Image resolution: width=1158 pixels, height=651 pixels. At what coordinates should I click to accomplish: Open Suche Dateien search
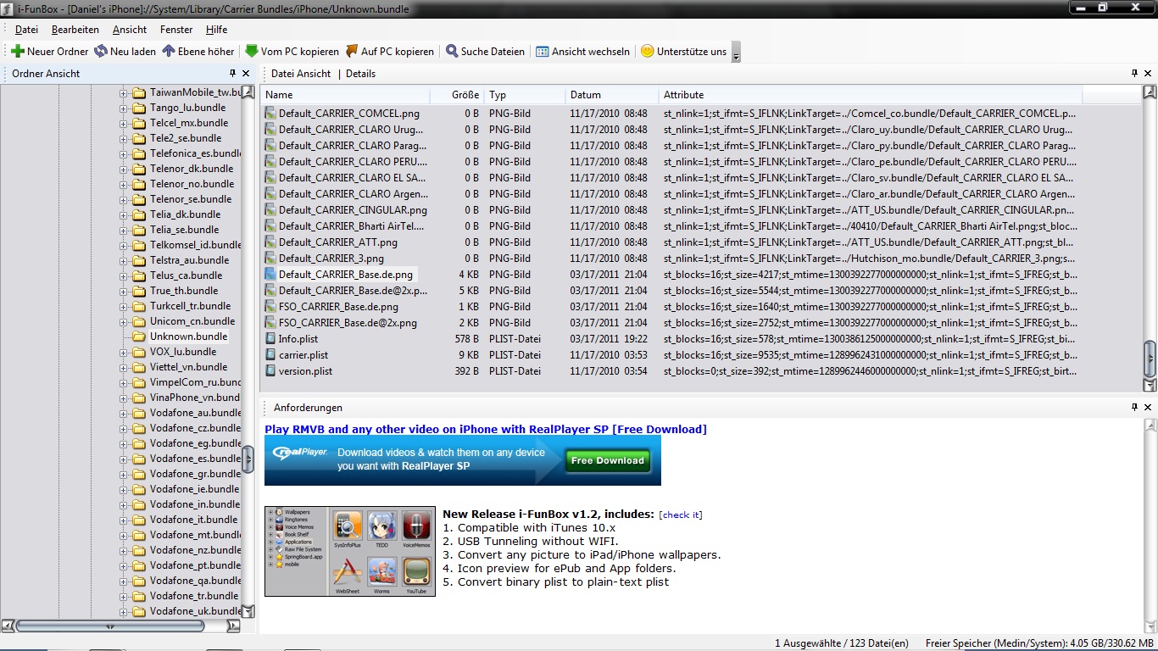point(485,51)
